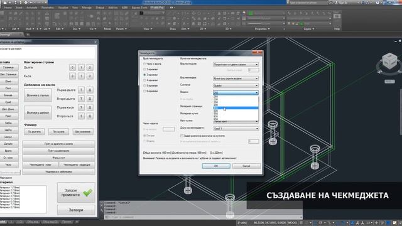Open the Home ribbon tab
Image resolution: width=402 pixels, height=226 pixels.
click(x=8, y=8)
